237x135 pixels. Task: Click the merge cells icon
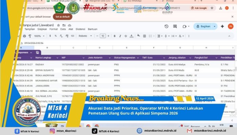(150, 36)
